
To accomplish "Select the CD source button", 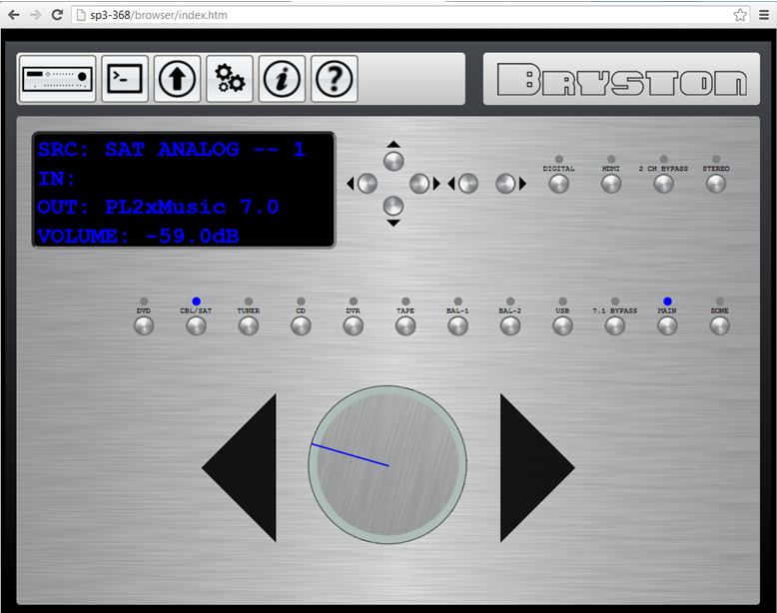I will tap(301, 326).
